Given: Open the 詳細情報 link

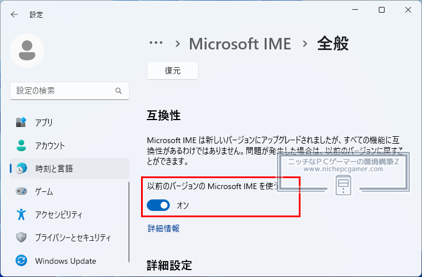Looking at the screenshot, I should point(164,228).
